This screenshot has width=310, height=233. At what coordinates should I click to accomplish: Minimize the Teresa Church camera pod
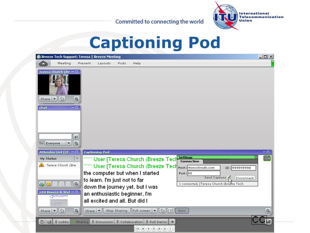pos(73,72)
